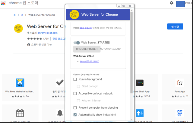The image size is (193, 123).
Task: Open the http://127.0.0.1:8887 link
Action: (89, 61)
